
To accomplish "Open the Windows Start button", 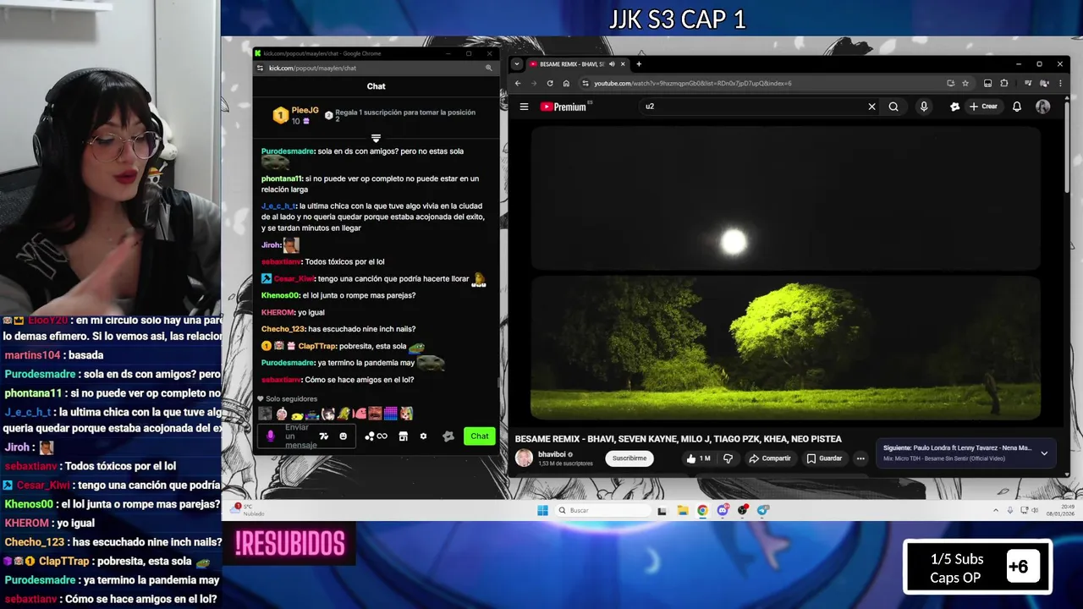I will [x=542, y=510].
